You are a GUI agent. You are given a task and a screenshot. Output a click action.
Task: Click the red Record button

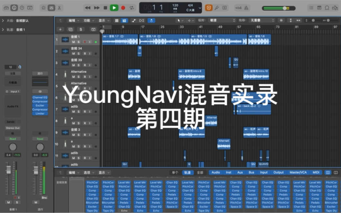[x=123, y=8]
